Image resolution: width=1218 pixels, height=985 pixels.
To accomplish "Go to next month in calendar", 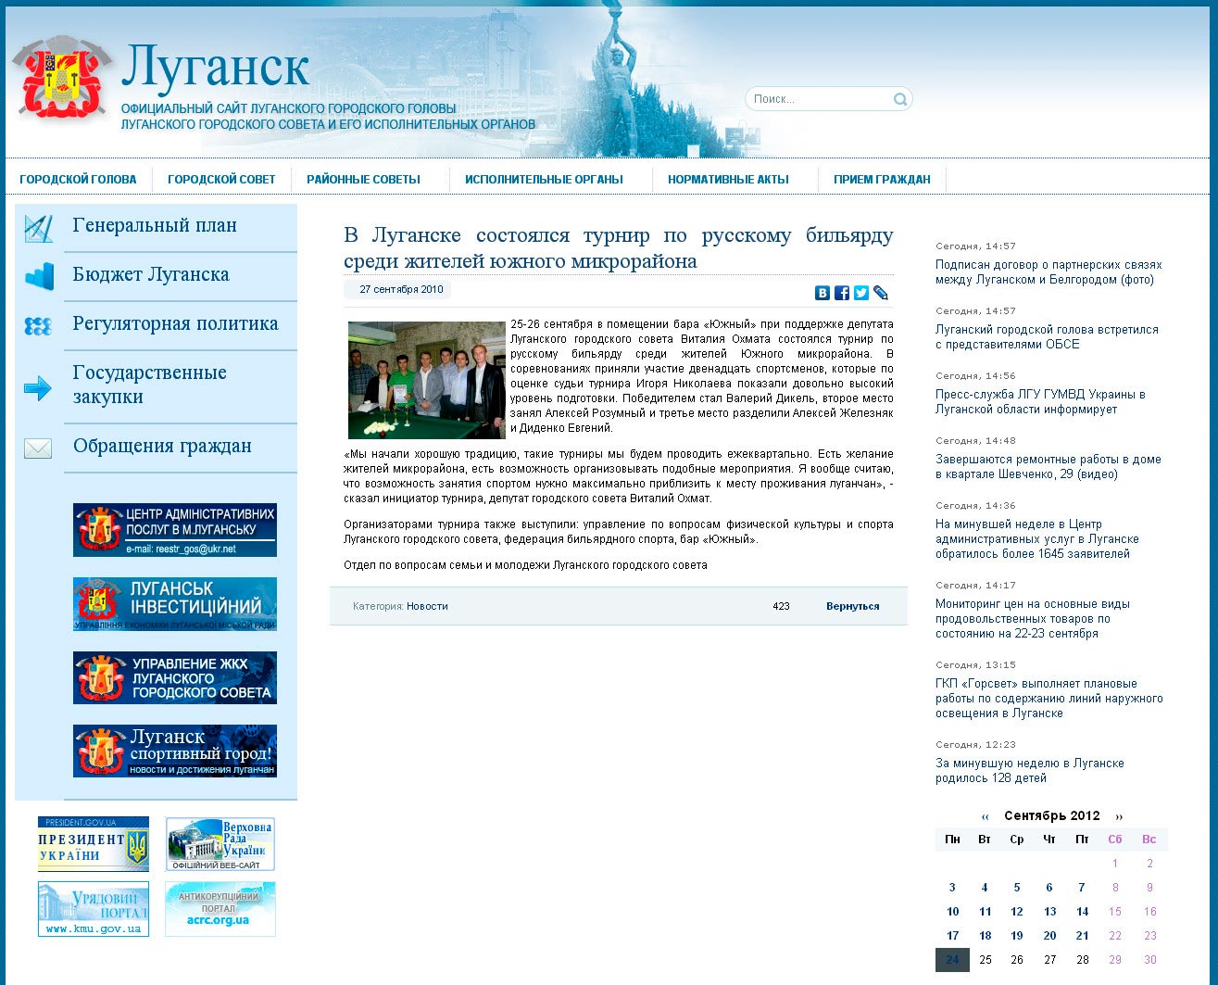I will tap(1119, 816).
